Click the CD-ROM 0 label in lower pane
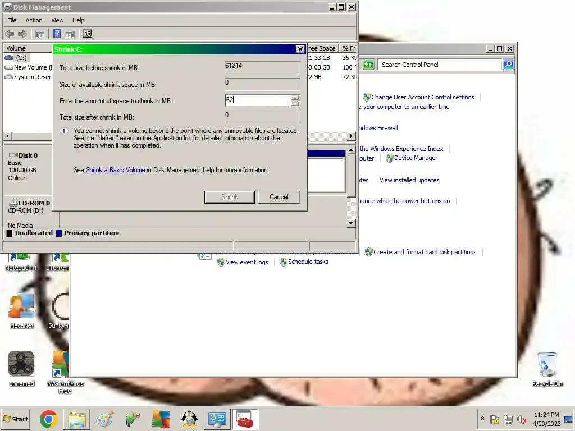 [x=34, y=203]
